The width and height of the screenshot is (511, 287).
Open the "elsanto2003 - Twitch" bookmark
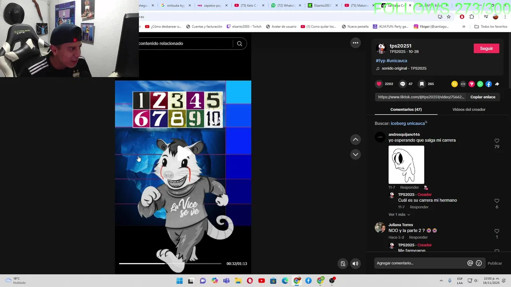tap(244, 27)
